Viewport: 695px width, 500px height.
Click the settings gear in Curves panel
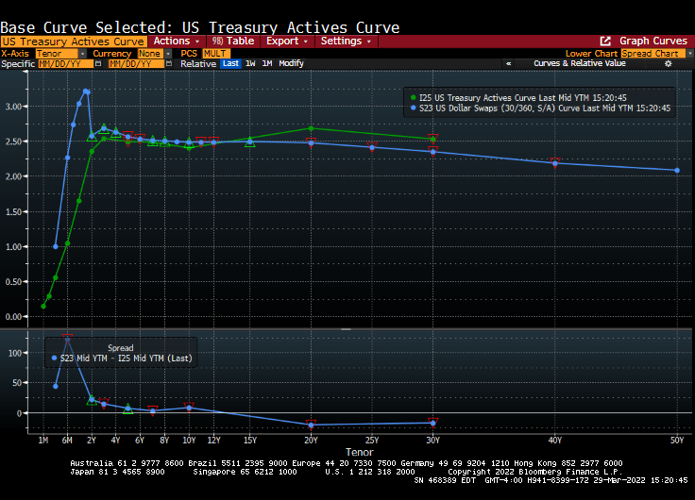[669, 64]
